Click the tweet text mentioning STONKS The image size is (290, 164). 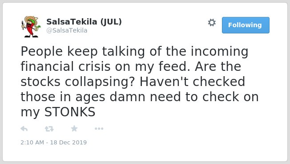click(x=140, y=82)
